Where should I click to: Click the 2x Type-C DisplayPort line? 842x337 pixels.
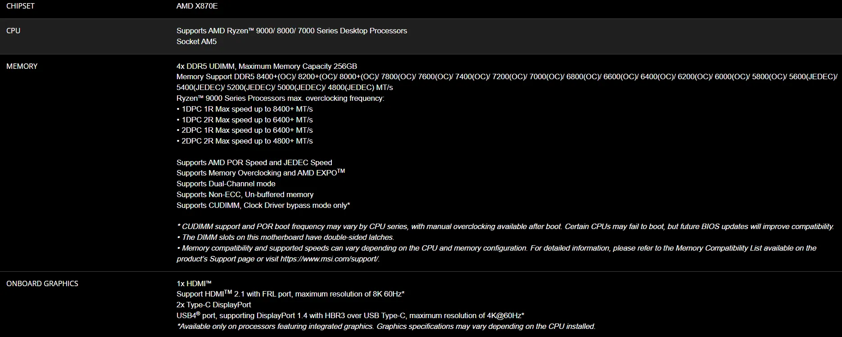(214, 305)
